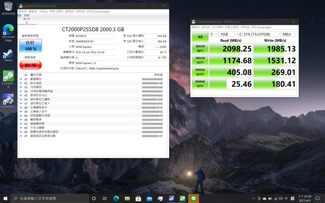Image resolution: width=325 pixels, height=203 pixels.
Task: Click the 1985.13 write result bar
Action: tap(275, 49)
